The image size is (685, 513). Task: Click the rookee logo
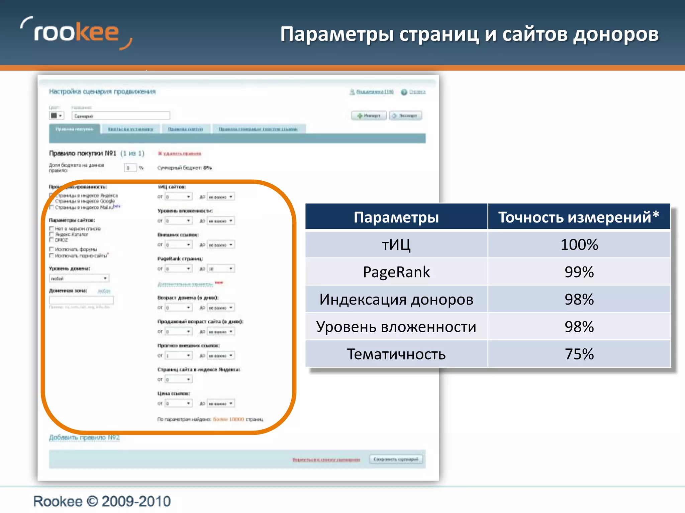pyautogui.click(x=76, y=33)
